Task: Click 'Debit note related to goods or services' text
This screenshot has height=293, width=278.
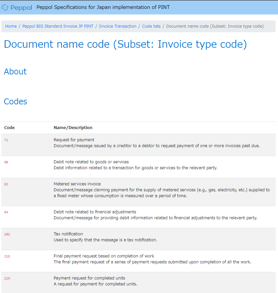Action: (91, 162)
